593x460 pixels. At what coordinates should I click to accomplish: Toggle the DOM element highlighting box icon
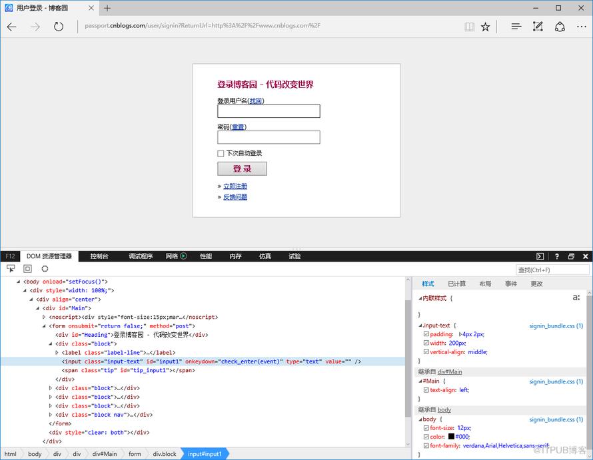27,268
